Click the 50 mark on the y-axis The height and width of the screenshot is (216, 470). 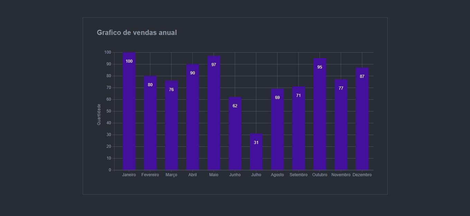pos(109,111)
